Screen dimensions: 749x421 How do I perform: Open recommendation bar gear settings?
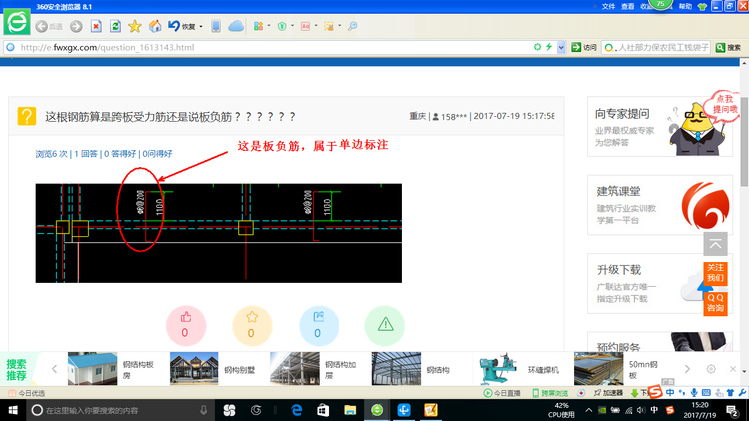[711, 369]
